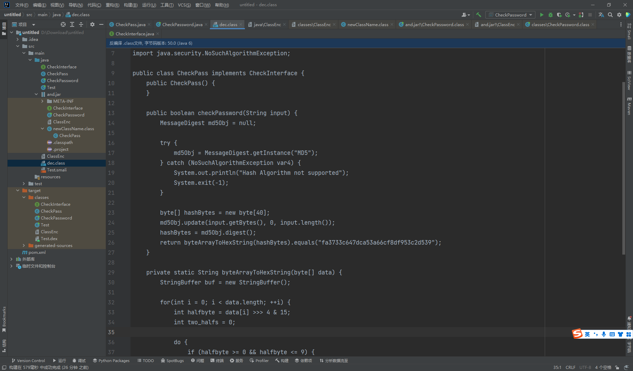Expand the META-INF folder
633x371 pixels.
pos(42,101)
